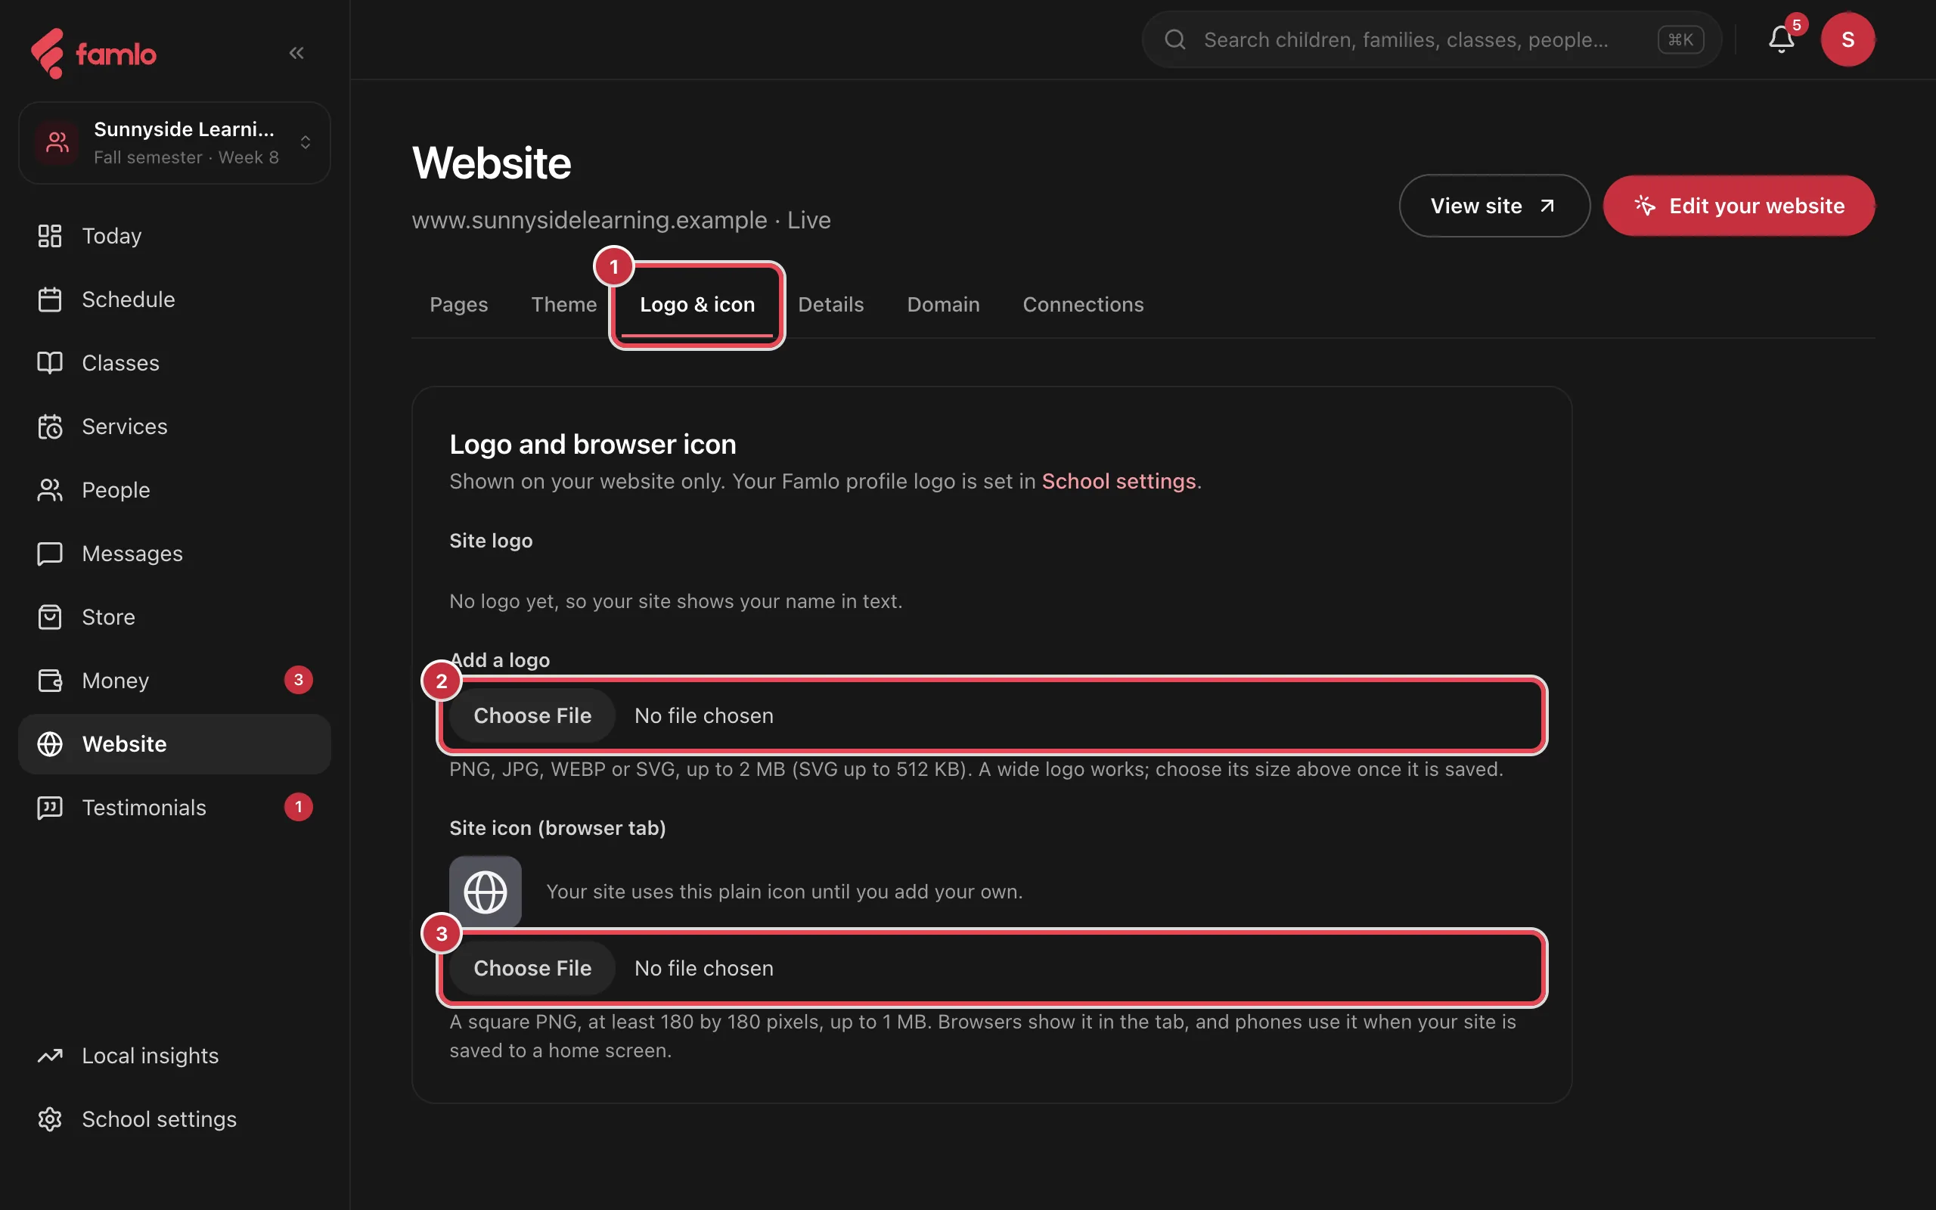Click the People icon in sidebar
The image size is (1936, 1210).
(x=50, y=490)
